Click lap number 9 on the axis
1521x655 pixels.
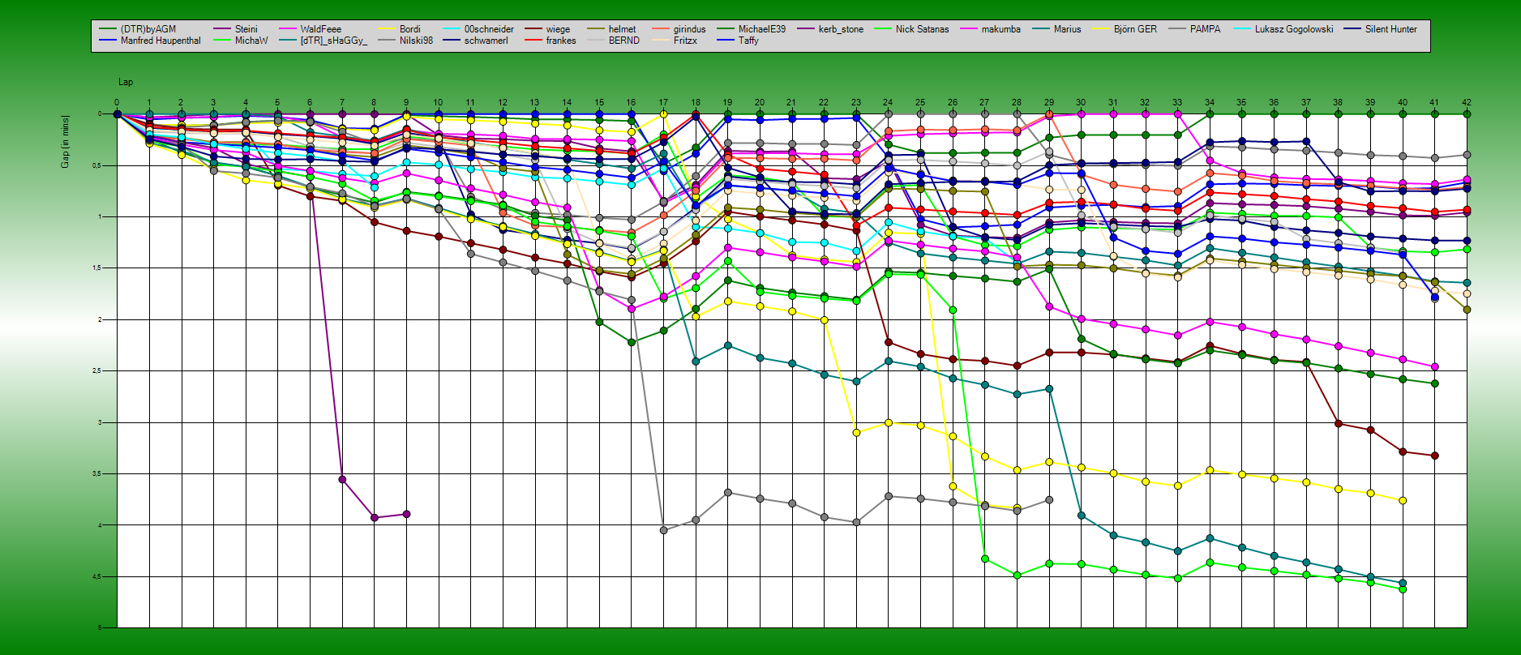[406, 103]
